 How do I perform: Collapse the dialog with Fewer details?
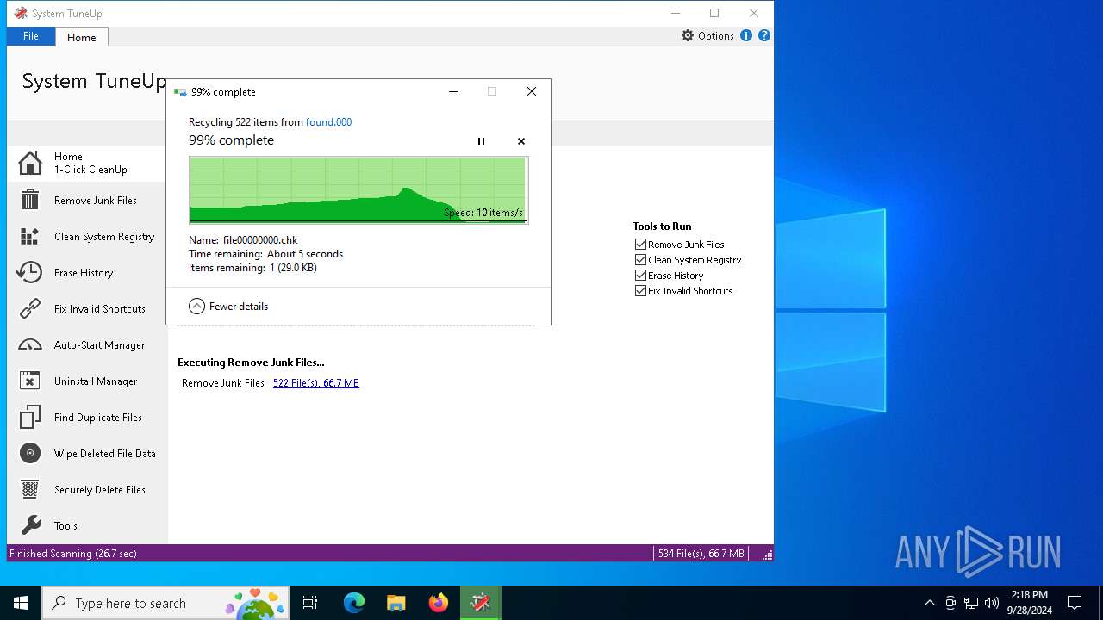228,306
